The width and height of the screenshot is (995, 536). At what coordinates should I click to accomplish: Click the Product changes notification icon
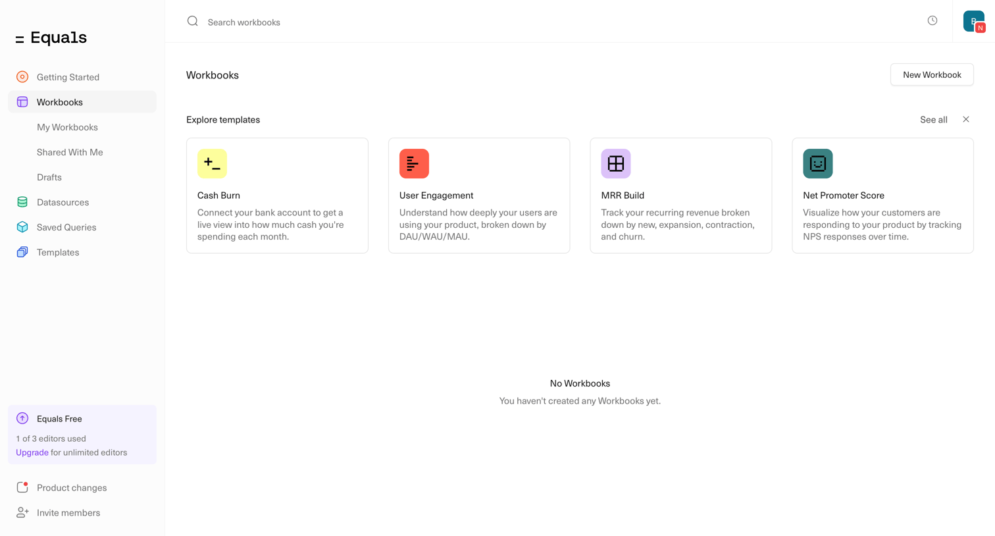(22, 487)
